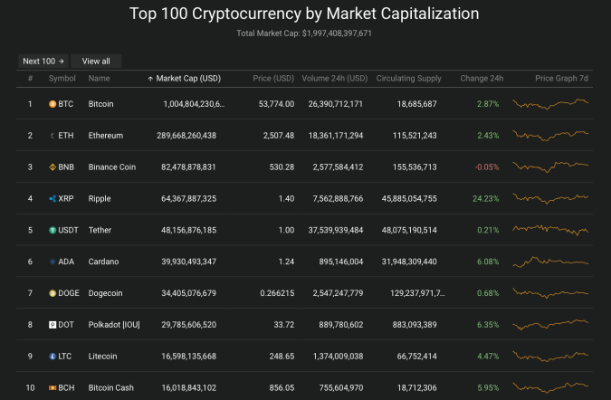This screenshot has height=400, width=611.
Task: Open the Cardano name link
Action: (103, 262)
